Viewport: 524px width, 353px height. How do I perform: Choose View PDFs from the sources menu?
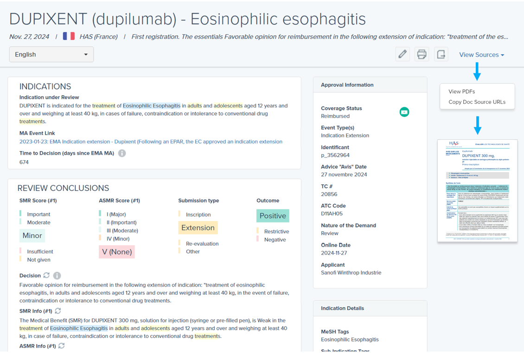(461, 92)
